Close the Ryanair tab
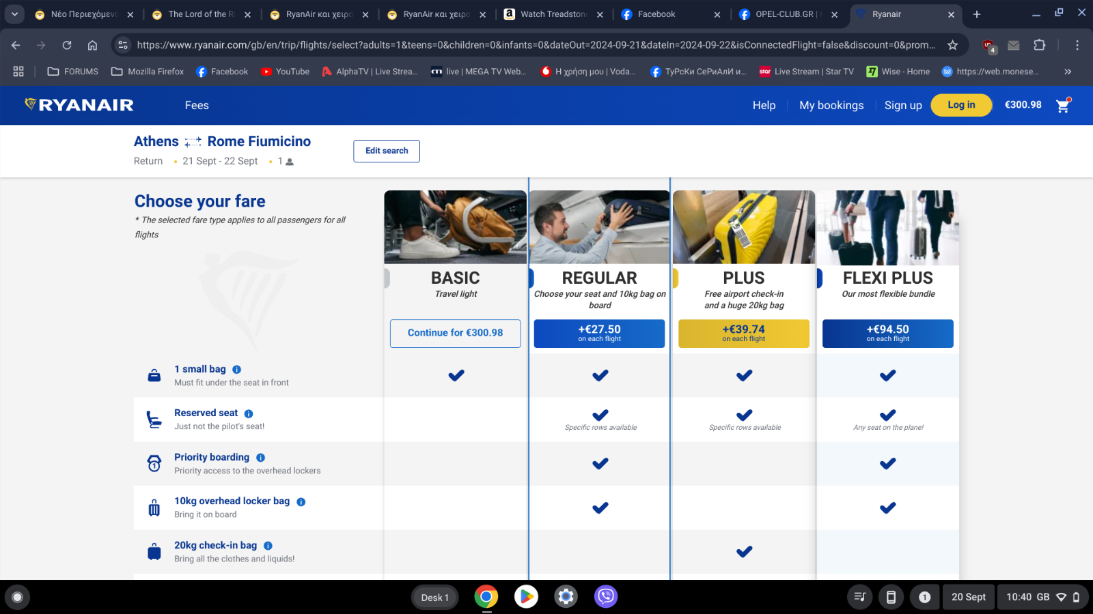 coord(951,14)
